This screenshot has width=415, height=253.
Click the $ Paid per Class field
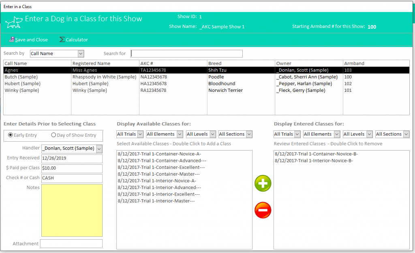click(x=72, y=168)
